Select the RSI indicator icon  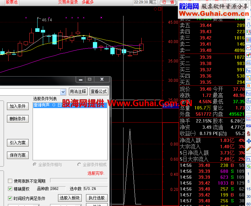248,126
